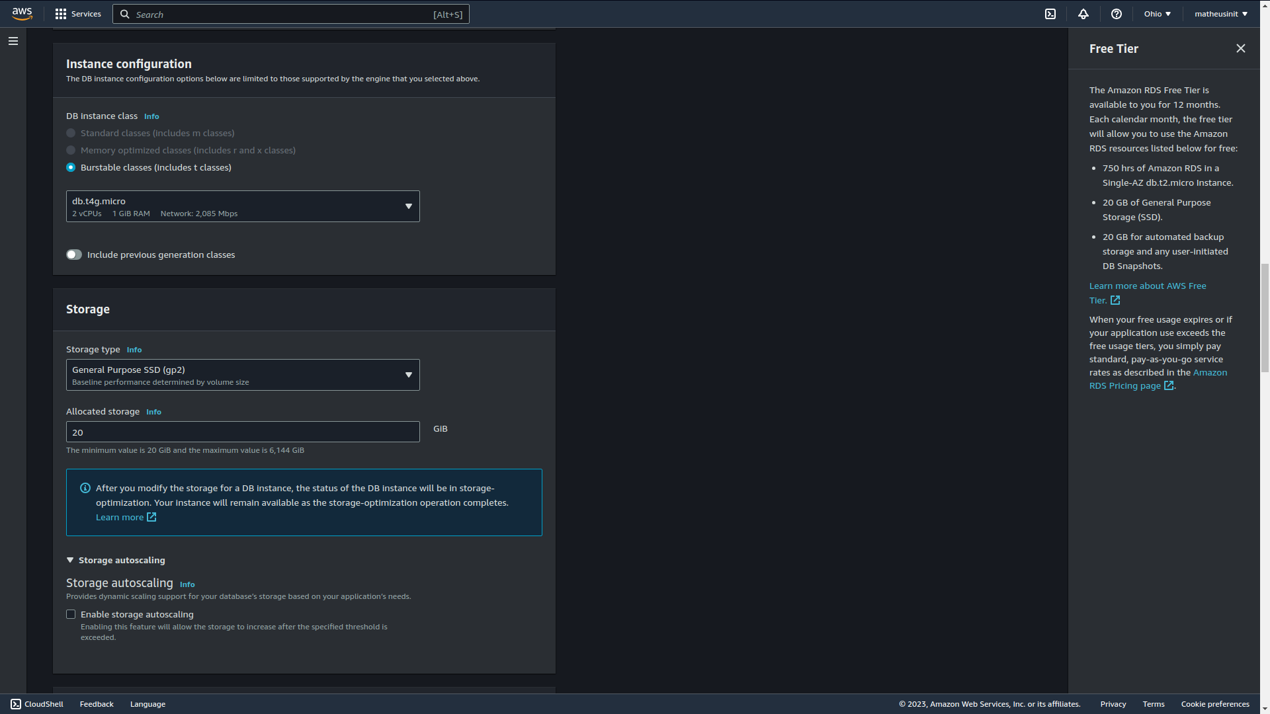This screenshot has width=1270, height=714.
Task: Select the Burstable classes radio button
Action: point(71,167)
